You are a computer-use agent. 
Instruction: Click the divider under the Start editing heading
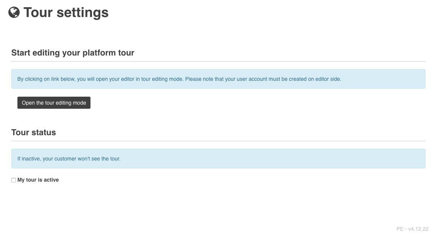click(218, 61)
